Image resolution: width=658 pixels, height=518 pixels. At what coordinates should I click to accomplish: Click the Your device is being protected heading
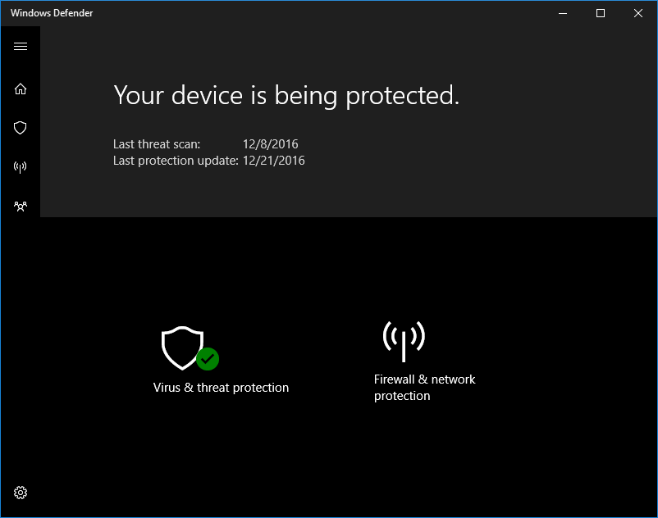click(285, 95)
